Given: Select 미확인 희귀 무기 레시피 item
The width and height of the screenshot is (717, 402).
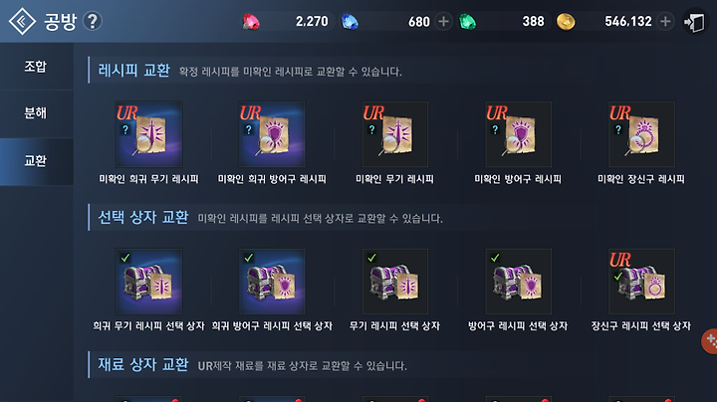Looking at the screenshot, I should (148, 134).
